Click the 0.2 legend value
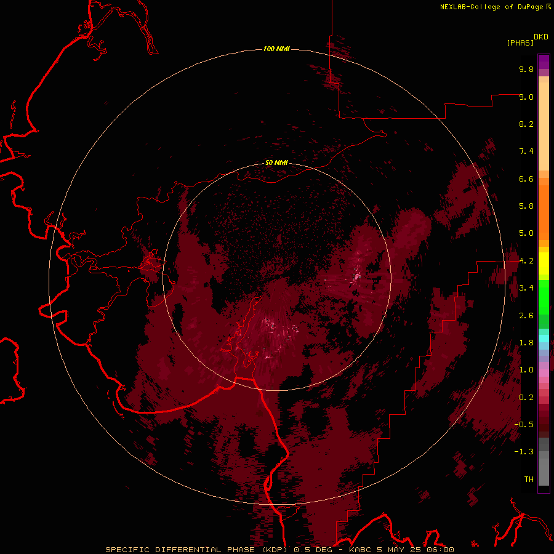 click(x=526, y=398)
